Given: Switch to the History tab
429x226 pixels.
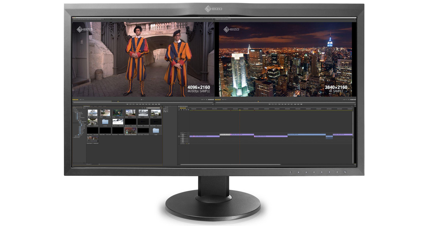Looking at the screenshot, I should pyautogui.click(x=104, y=106).
